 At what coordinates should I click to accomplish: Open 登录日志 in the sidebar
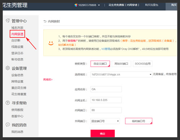[x=17, y=53]
